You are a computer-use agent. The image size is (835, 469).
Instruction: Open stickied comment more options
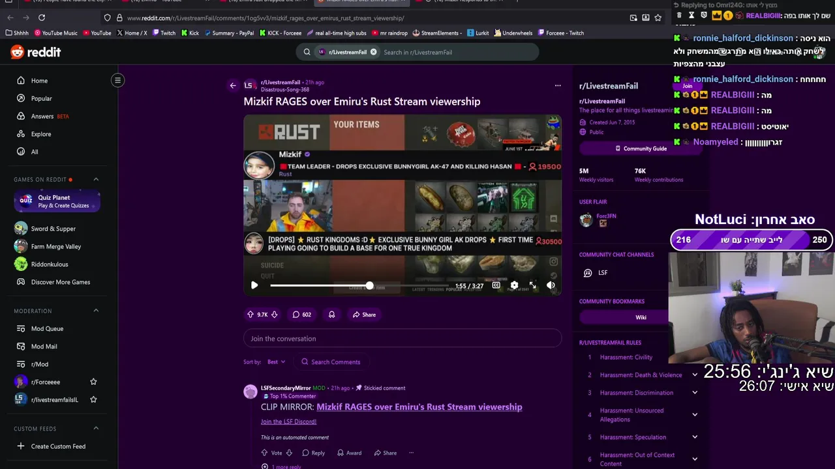(411, 453)
